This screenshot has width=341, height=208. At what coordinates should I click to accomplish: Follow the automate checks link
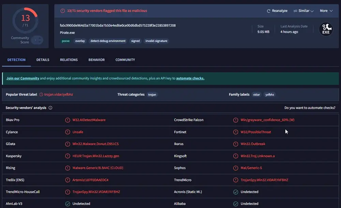pyautogui.click(x=190, y=78)
